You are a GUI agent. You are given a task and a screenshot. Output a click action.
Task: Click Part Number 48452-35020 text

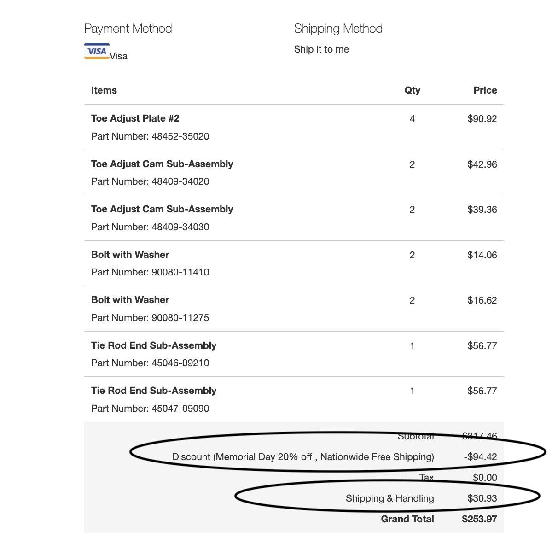[x=150, y=136]
